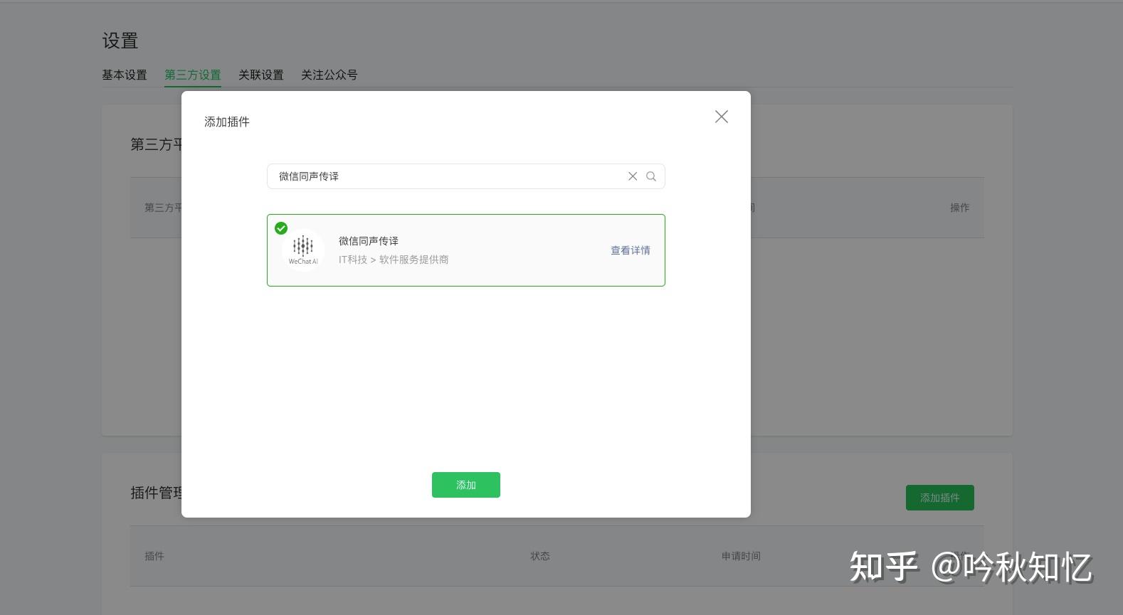Click the 操作 column header

959,208
